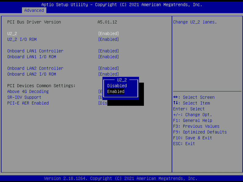Image resolution: width=243 pixels, height=182 pixels.
Task: Click the Aptio Setup Utility title text
Action: point(122,5)
